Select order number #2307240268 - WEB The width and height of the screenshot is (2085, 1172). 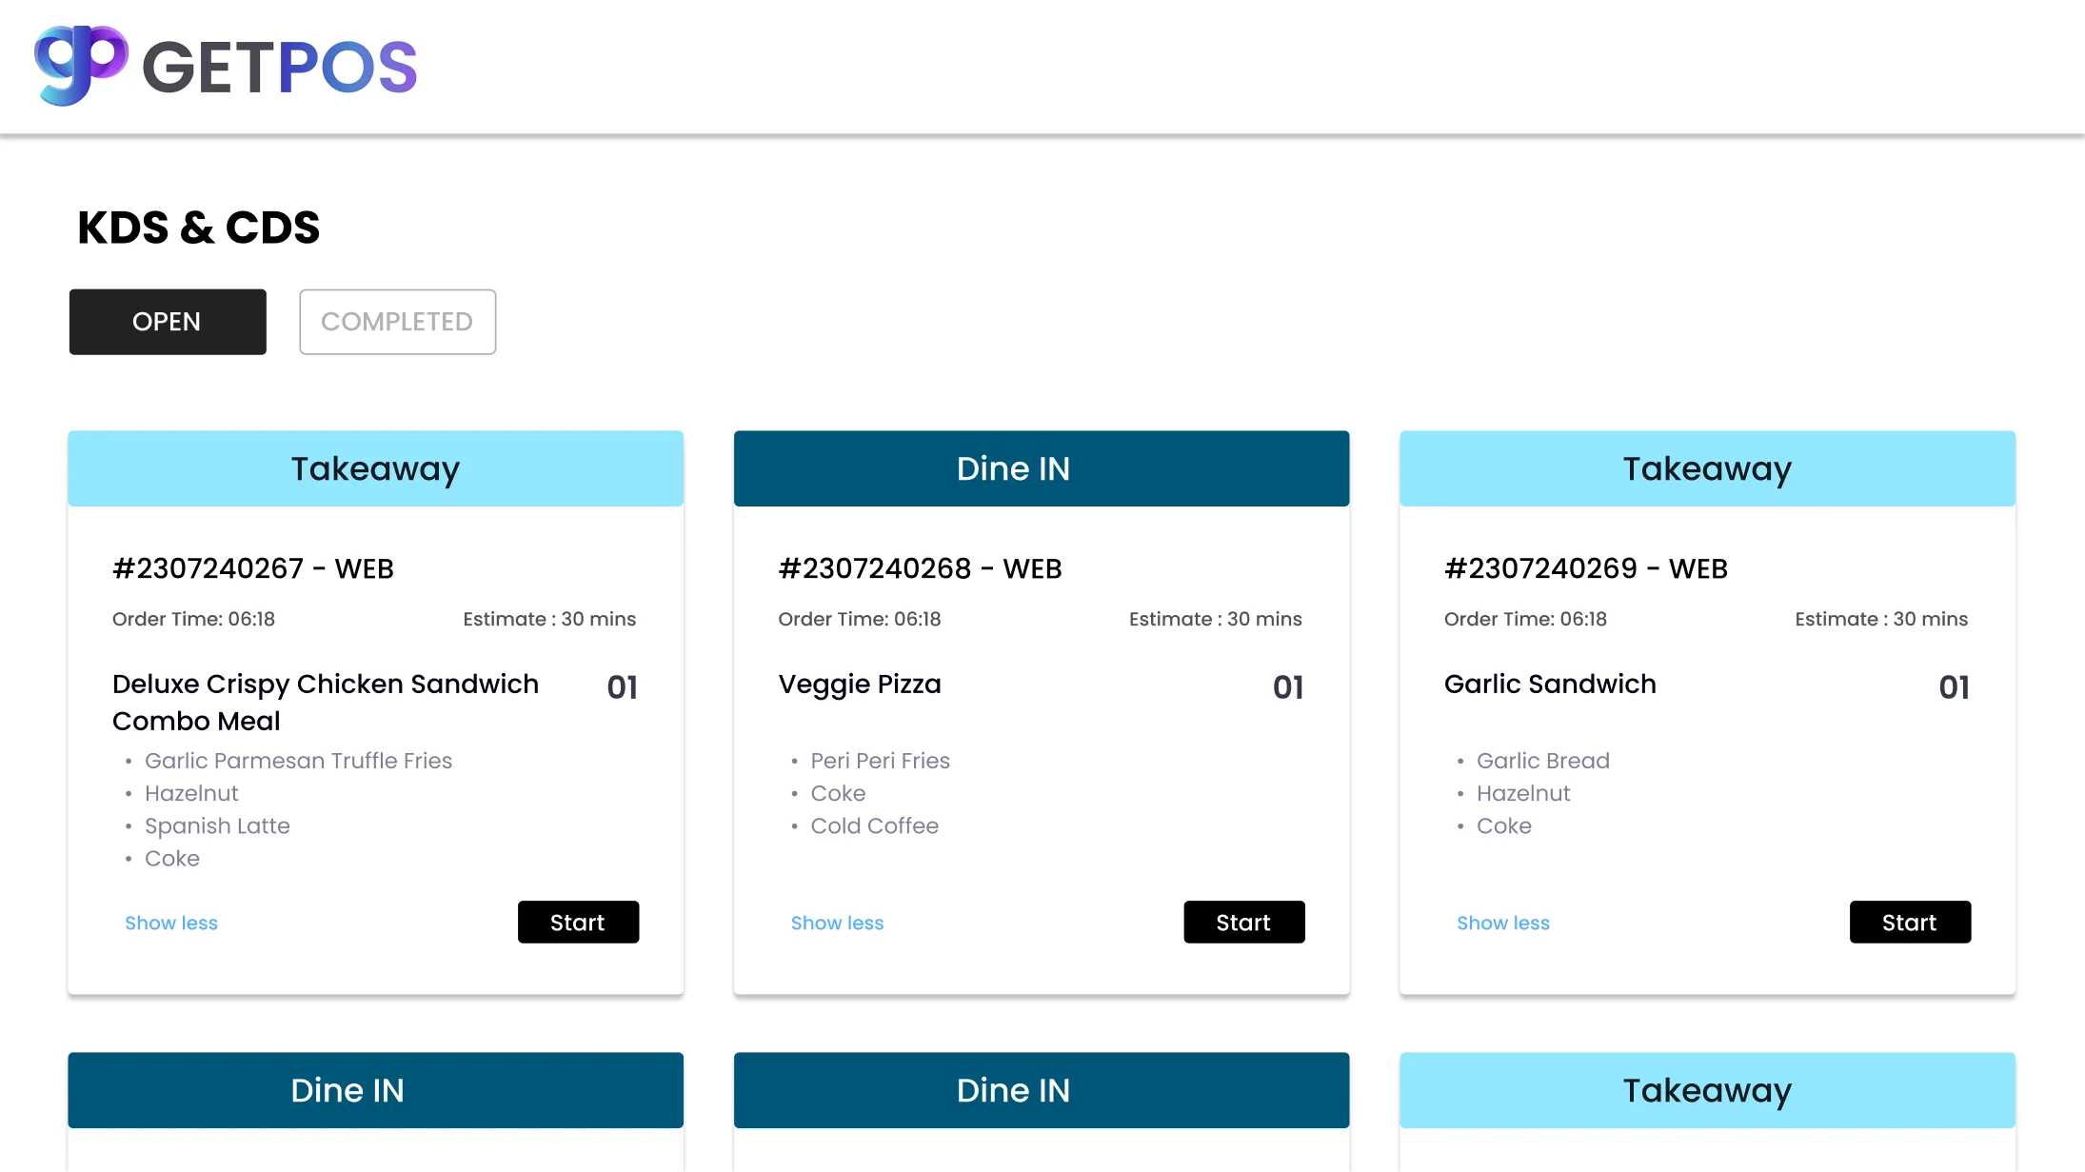(920, 568)
